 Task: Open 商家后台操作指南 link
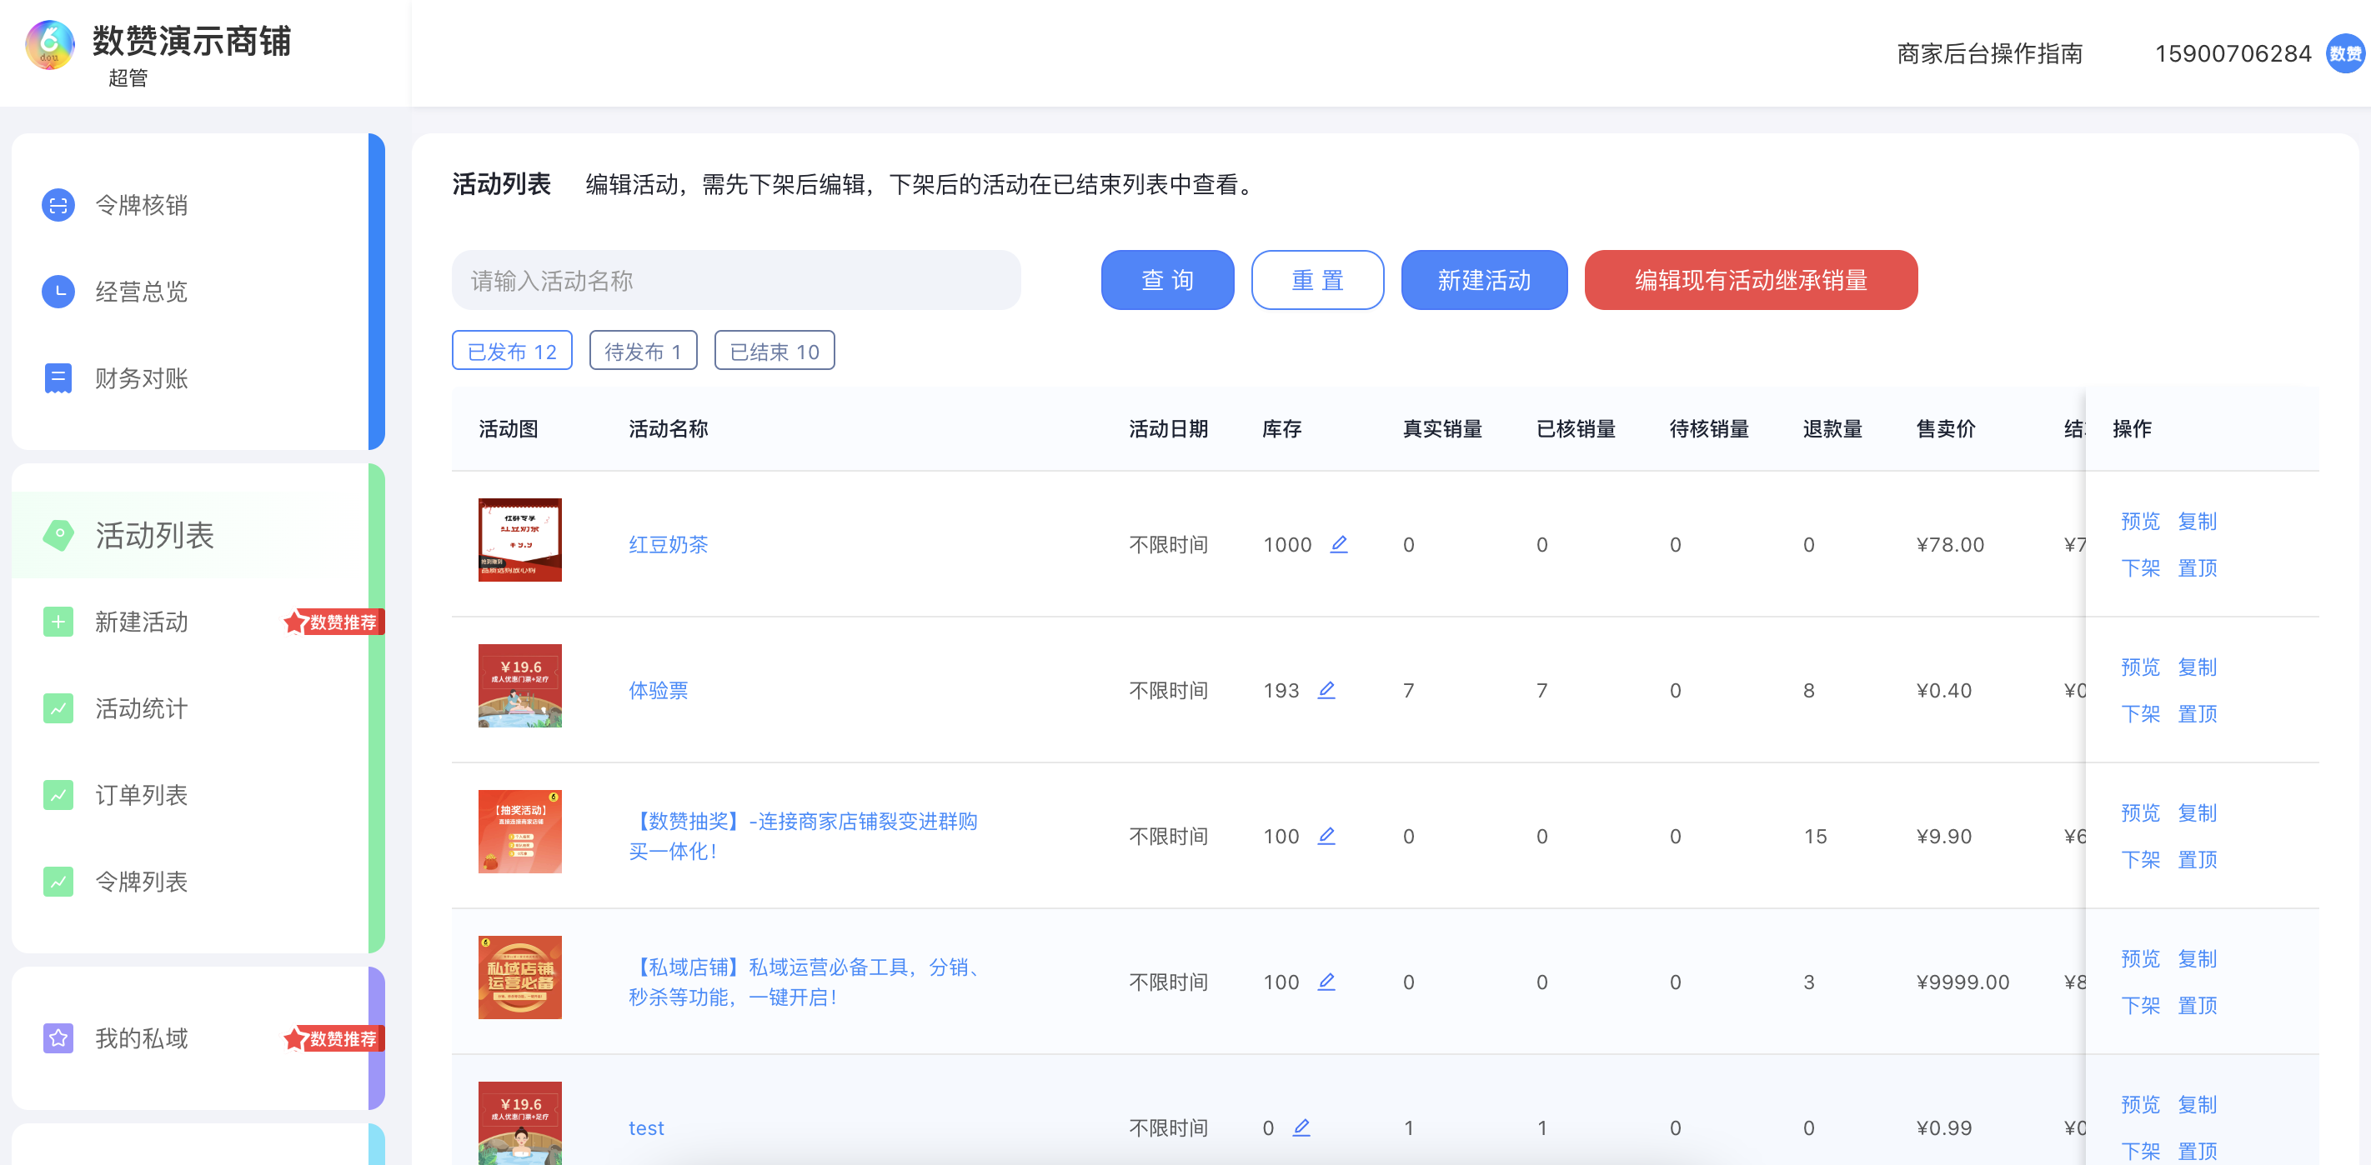click(x=1989, y=53)
